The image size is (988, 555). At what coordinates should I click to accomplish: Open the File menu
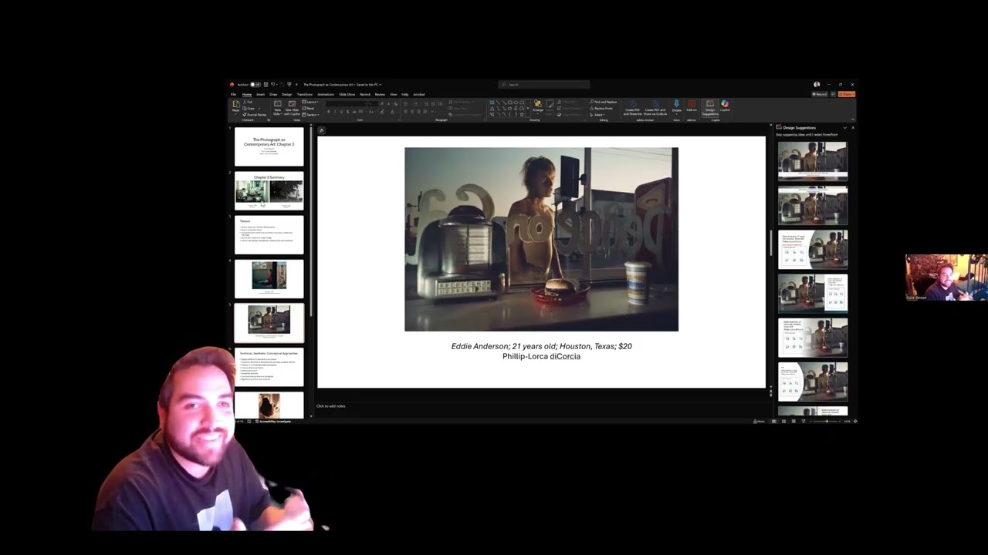pos(233,94)
